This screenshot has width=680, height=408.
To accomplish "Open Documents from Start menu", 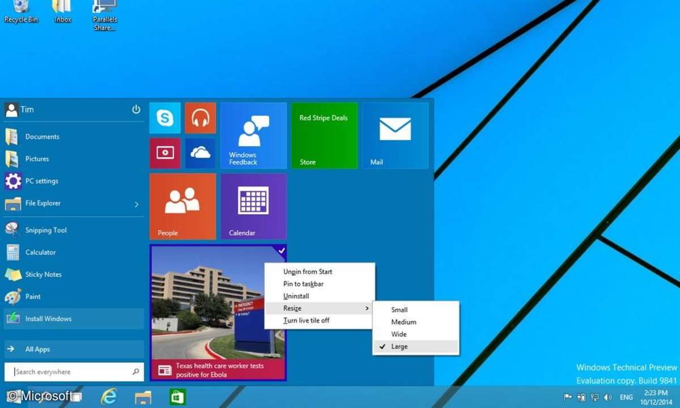I will (x=74, y=137).
